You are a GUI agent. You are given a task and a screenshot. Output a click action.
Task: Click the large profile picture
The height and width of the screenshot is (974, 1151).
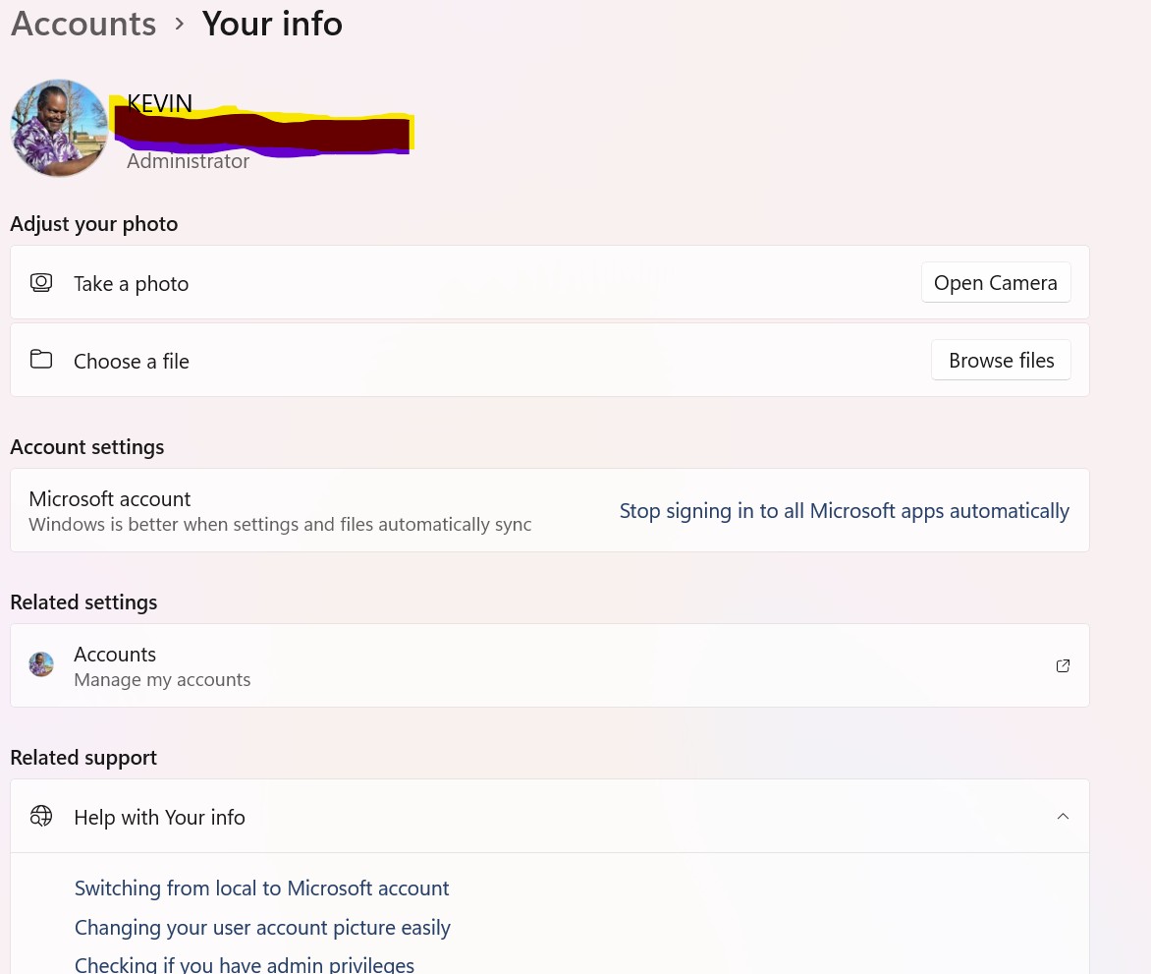(59, 128)
